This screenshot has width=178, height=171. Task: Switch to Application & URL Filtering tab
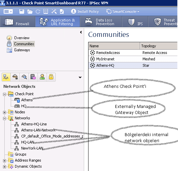click(x=58, y=21)
